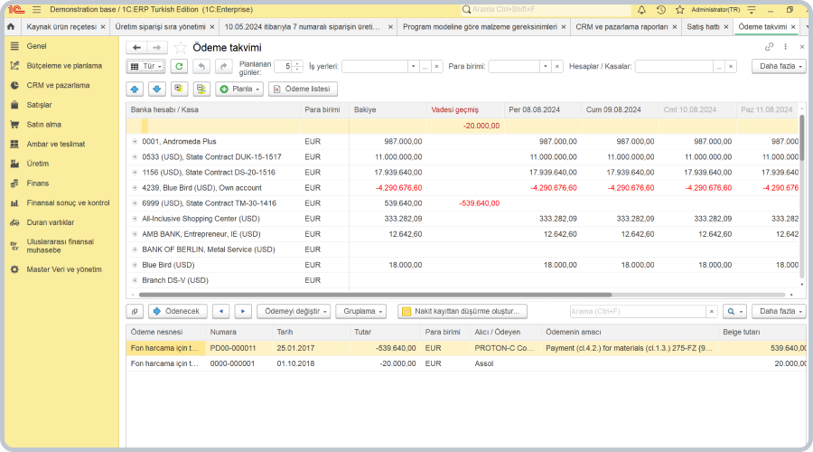Open Finans section in sidebar

(38, 183)
